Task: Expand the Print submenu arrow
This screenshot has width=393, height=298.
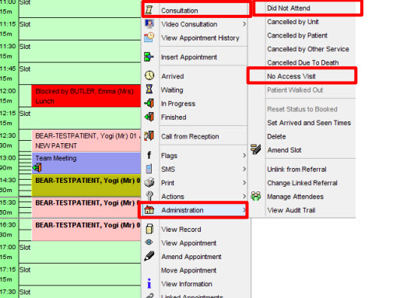Action: [244, 183]
